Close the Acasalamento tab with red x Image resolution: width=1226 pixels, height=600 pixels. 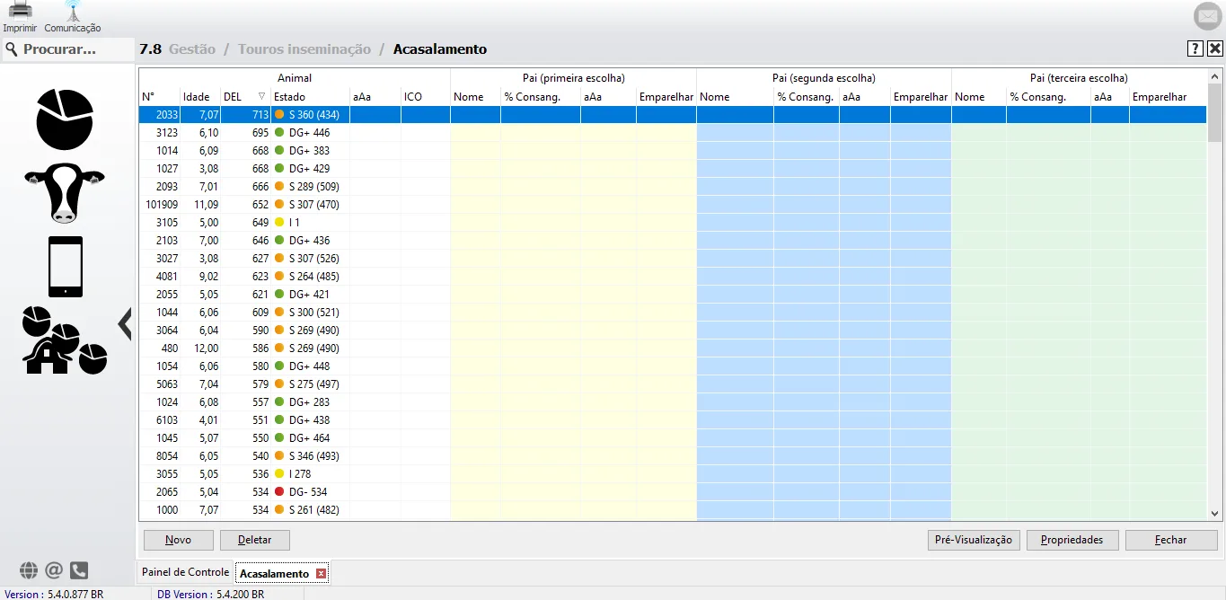point(322,574)
